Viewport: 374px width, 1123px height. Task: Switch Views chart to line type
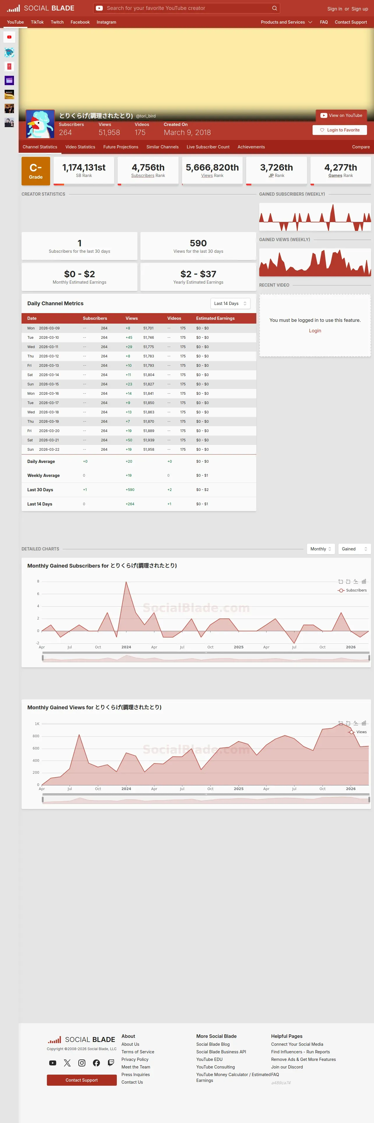click(356, 723)
